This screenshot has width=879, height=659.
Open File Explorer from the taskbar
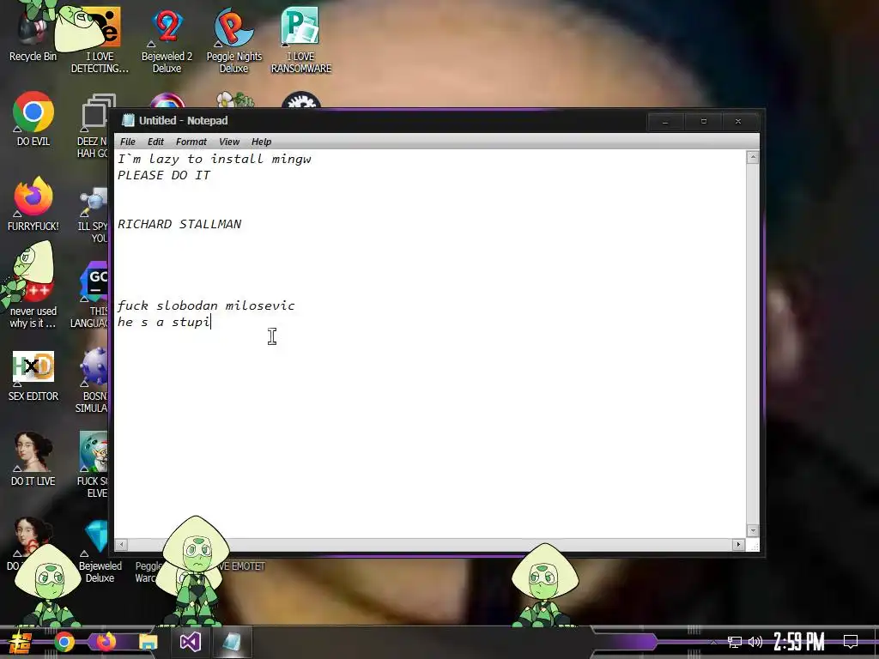(148, 642)
